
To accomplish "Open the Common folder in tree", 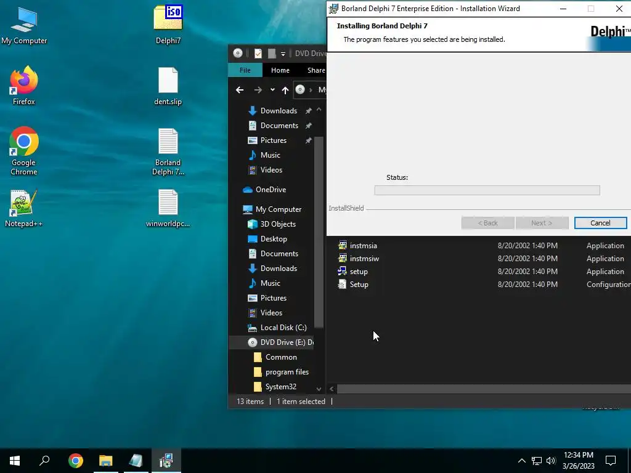I will pos(281,357).
